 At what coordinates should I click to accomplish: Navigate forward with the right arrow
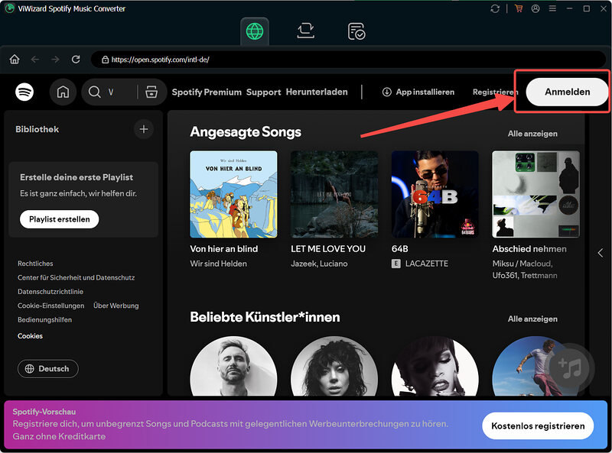[x=55, y=60]
